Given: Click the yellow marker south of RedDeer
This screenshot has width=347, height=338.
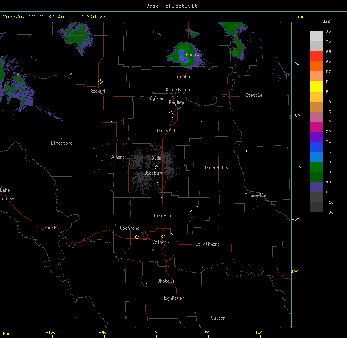Looking at the screenshot, I should [171, 113].
